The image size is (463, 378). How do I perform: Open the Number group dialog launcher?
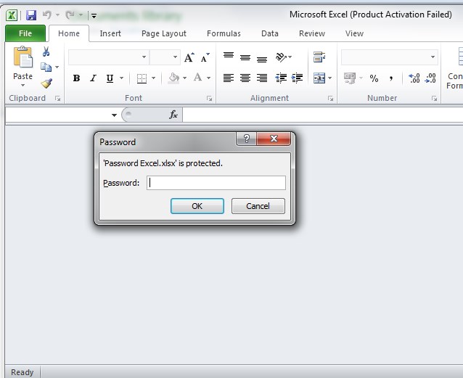pyautogui.click(x=435, y=99)
